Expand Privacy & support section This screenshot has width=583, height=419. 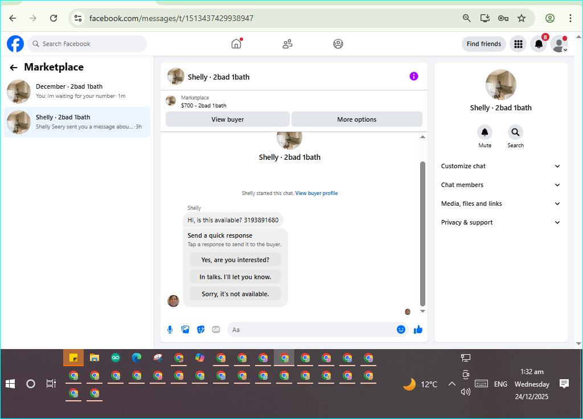[500, 222]
